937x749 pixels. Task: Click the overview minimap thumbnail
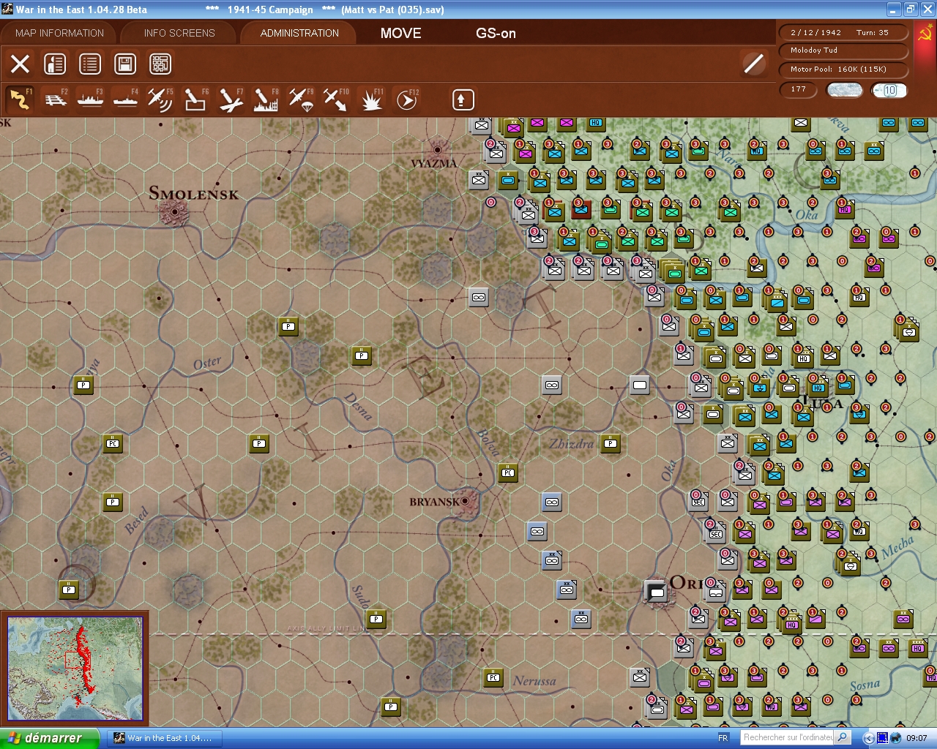coord(75,669)
